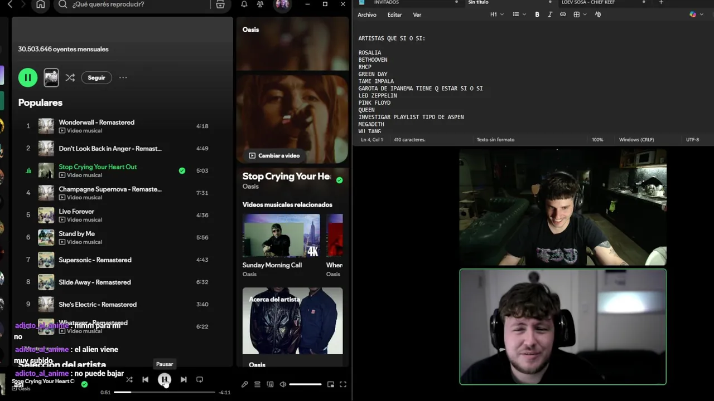Expand list style dropdown in Notepad
Viewport: 714px width, 401px height.
[x=519, y=14]
